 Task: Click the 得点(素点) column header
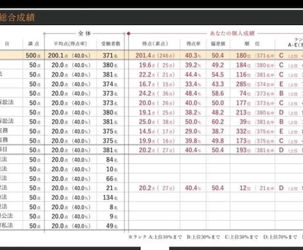pyautogui.click(x=155, y=43)
